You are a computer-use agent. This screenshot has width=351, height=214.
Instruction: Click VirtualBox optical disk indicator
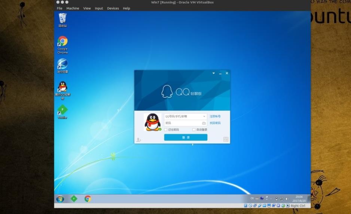pos(250,205)
